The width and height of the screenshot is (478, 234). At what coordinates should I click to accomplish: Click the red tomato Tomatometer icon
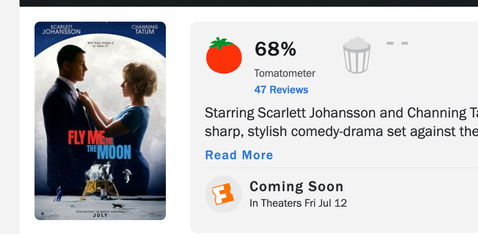click(224, 55)
